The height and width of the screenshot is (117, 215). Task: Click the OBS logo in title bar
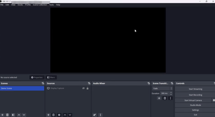[1, 1]
